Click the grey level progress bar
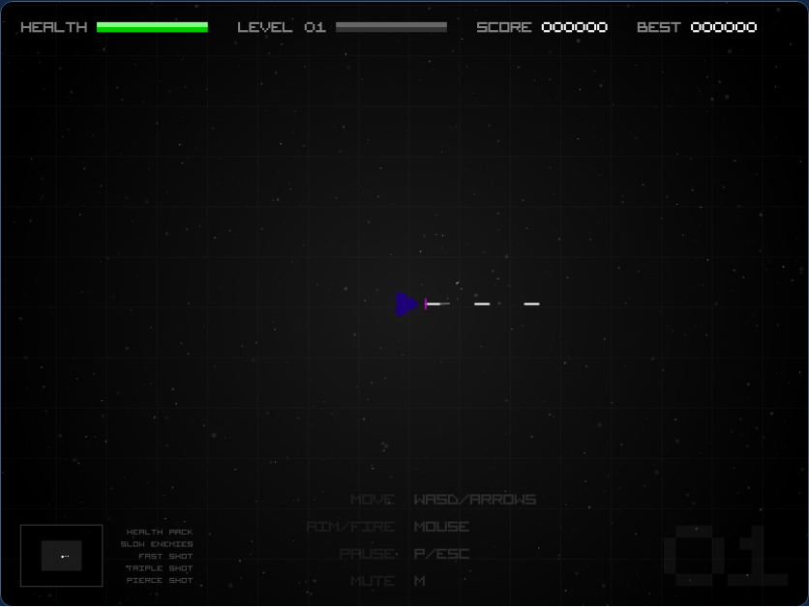 pos(391,27)
